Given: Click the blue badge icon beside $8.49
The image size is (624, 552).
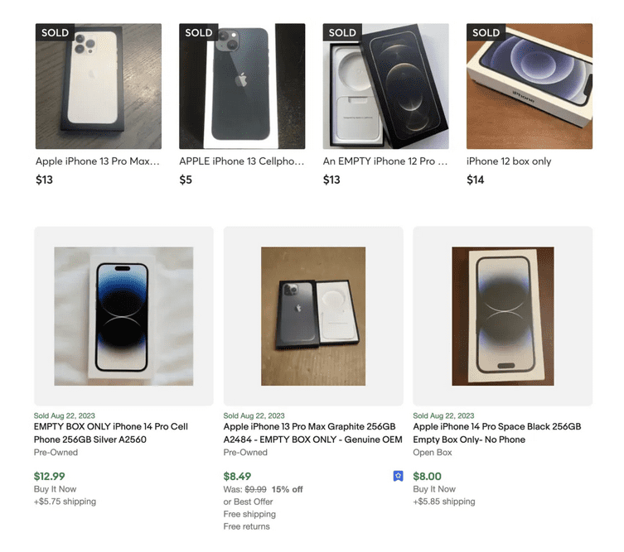Looking at the screenshot, I should (x=398, y=476).
